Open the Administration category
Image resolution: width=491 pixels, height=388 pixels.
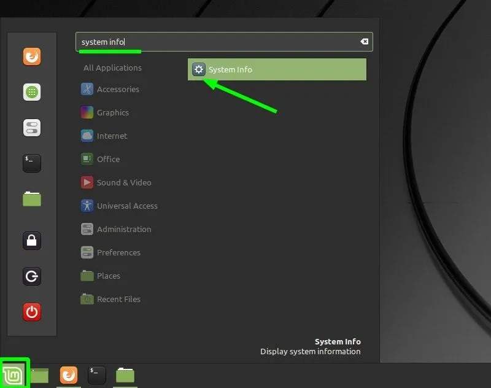[x=123, y=229]
